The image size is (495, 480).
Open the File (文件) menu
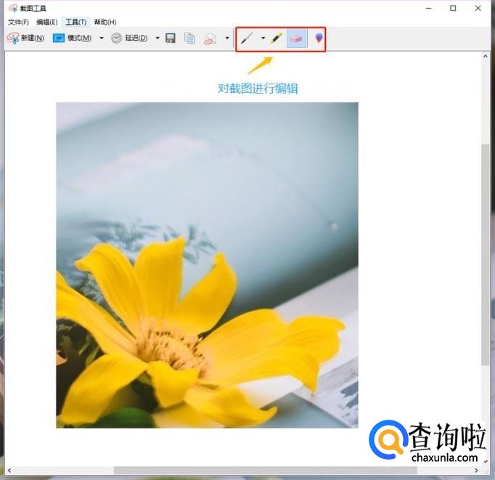point(18,23)
